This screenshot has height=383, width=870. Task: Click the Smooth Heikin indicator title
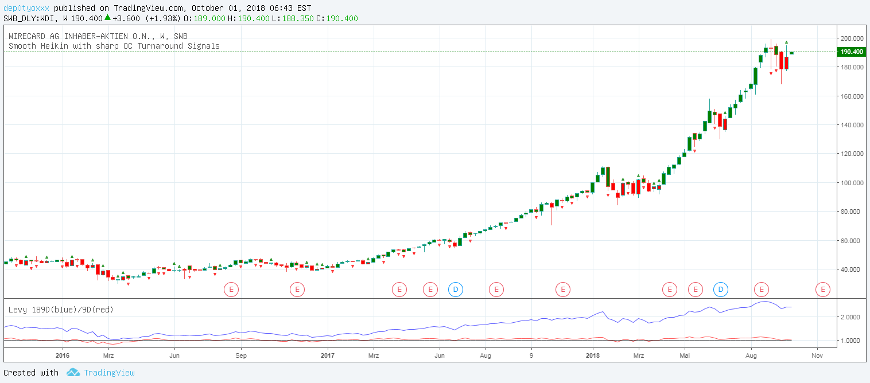tap(114, 46)
